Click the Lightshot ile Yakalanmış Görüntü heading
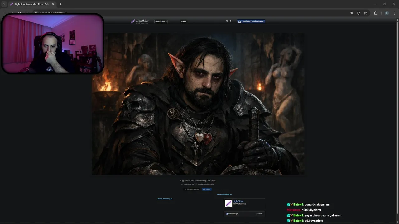The image size is (399, 224). (x=198, y=180)
